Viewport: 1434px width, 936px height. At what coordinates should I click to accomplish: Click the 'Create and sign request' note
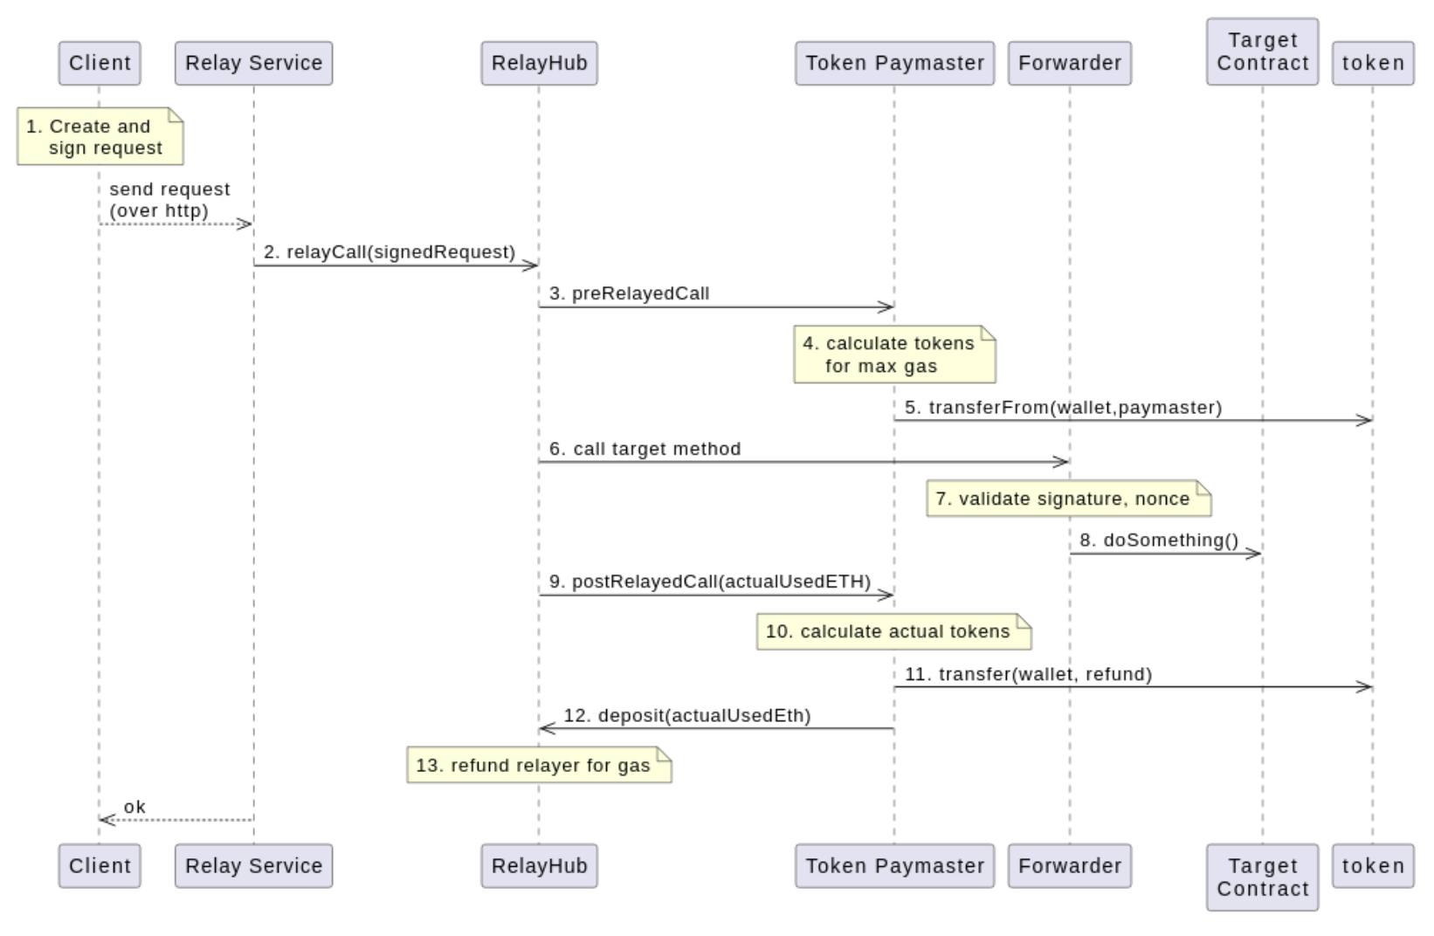coord(100,137)
